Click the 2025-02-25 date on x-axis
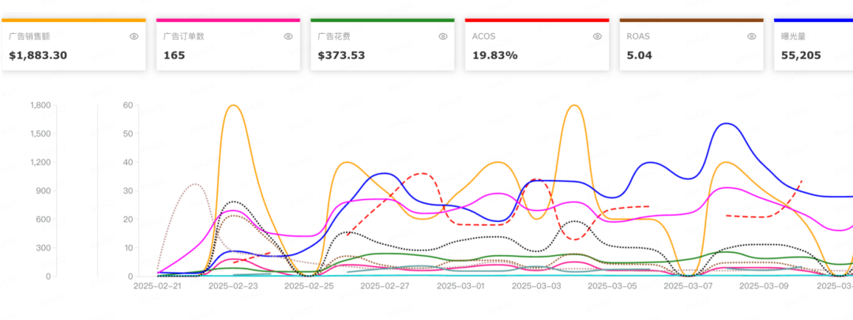Image resolution: width=853 pixels, height=320 pixels. coord(310,285)
